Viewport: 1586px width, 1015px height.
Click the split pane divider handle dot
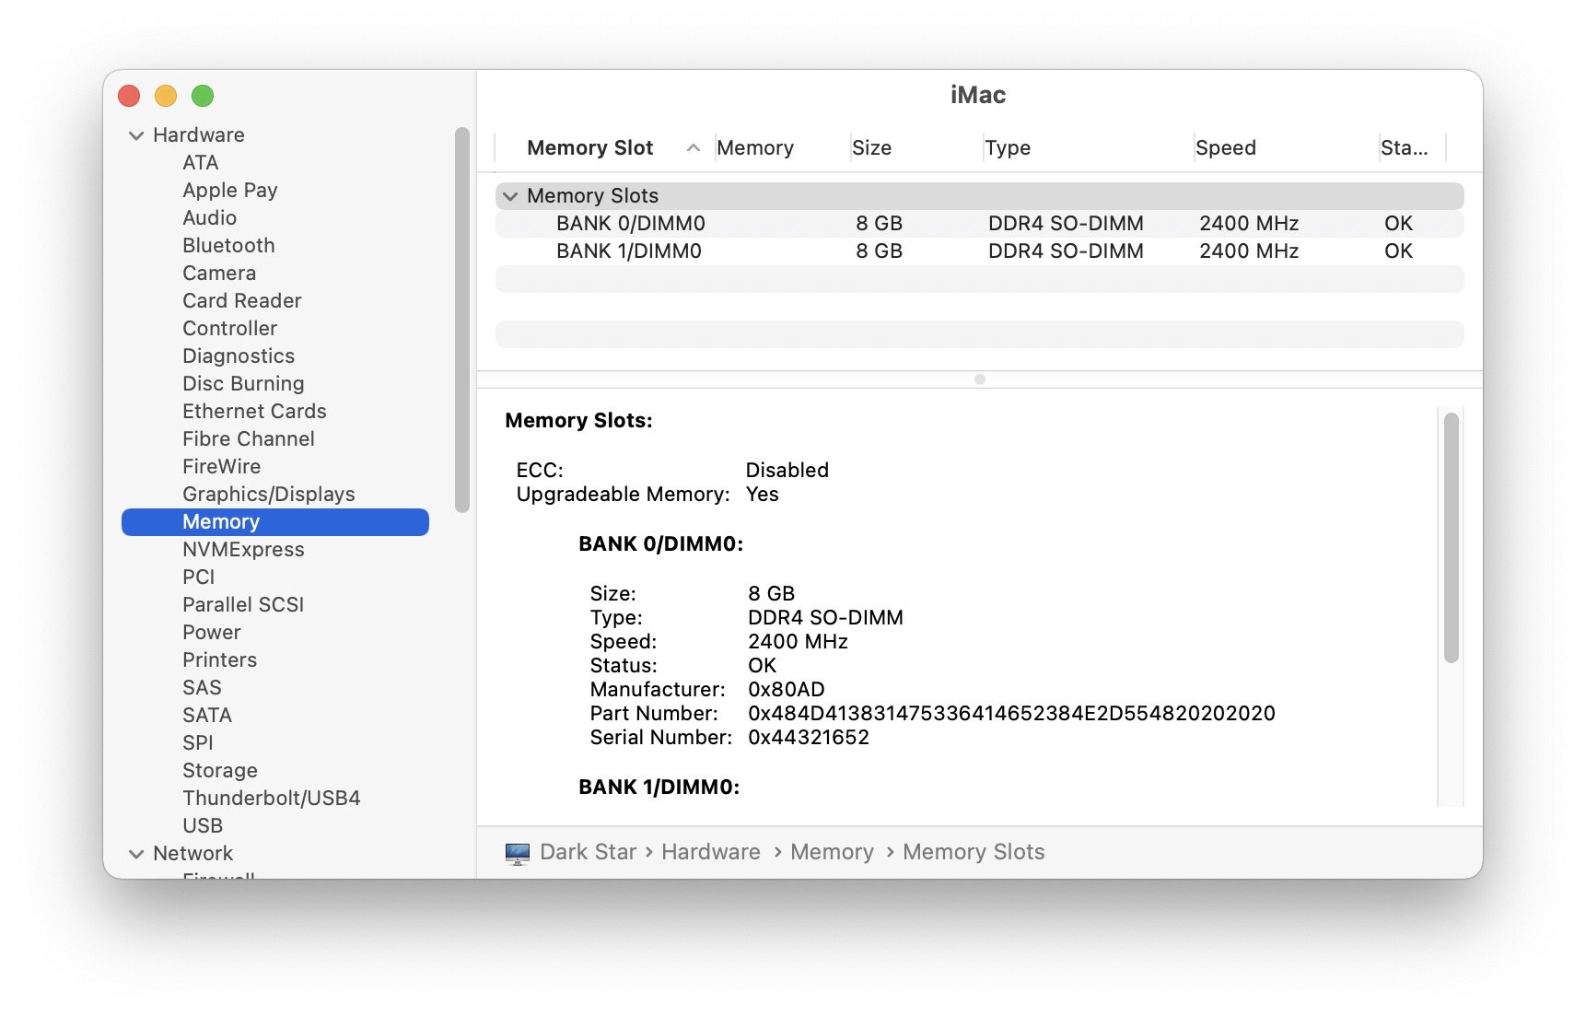[x=980, y=379]
